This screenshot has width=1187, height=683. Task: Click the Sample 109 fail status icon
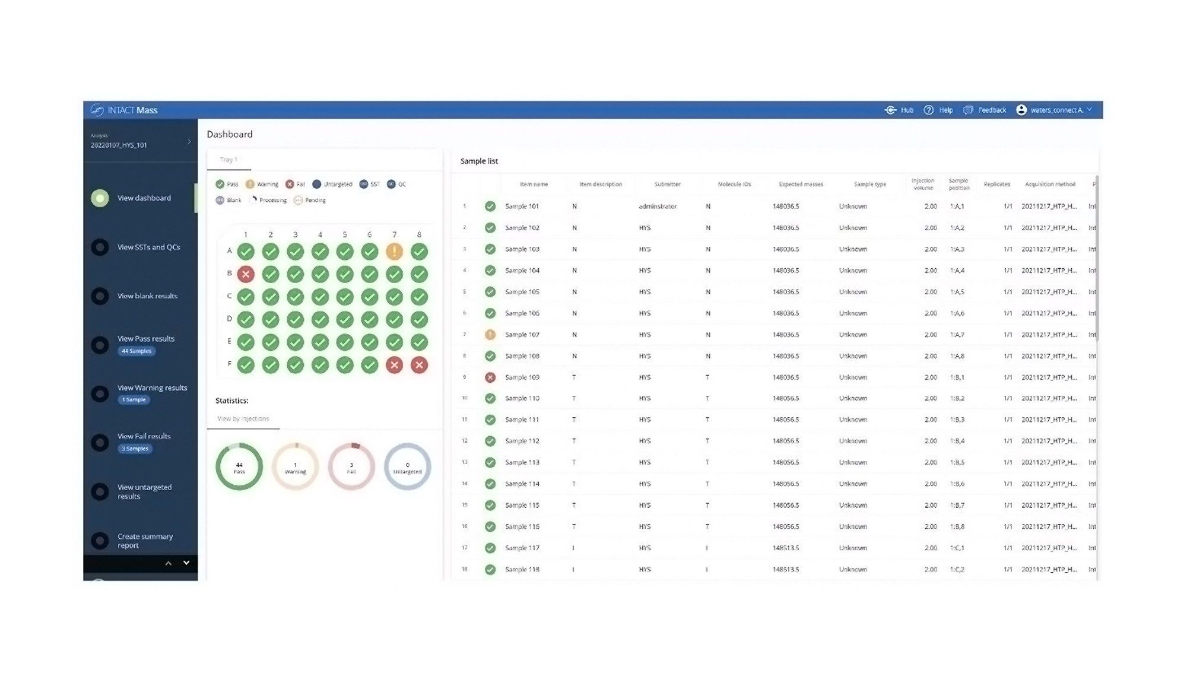[x=490, y=377]
